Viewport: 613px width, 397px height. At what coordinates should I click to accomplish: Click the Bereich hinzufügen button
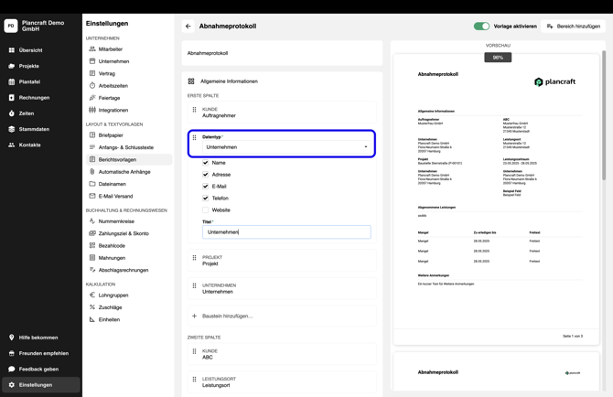point(573,27)
